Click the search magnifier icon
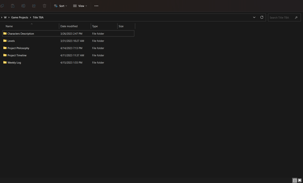Image resolution: width=303 pixels, height=183 pixels. point(296,17)
